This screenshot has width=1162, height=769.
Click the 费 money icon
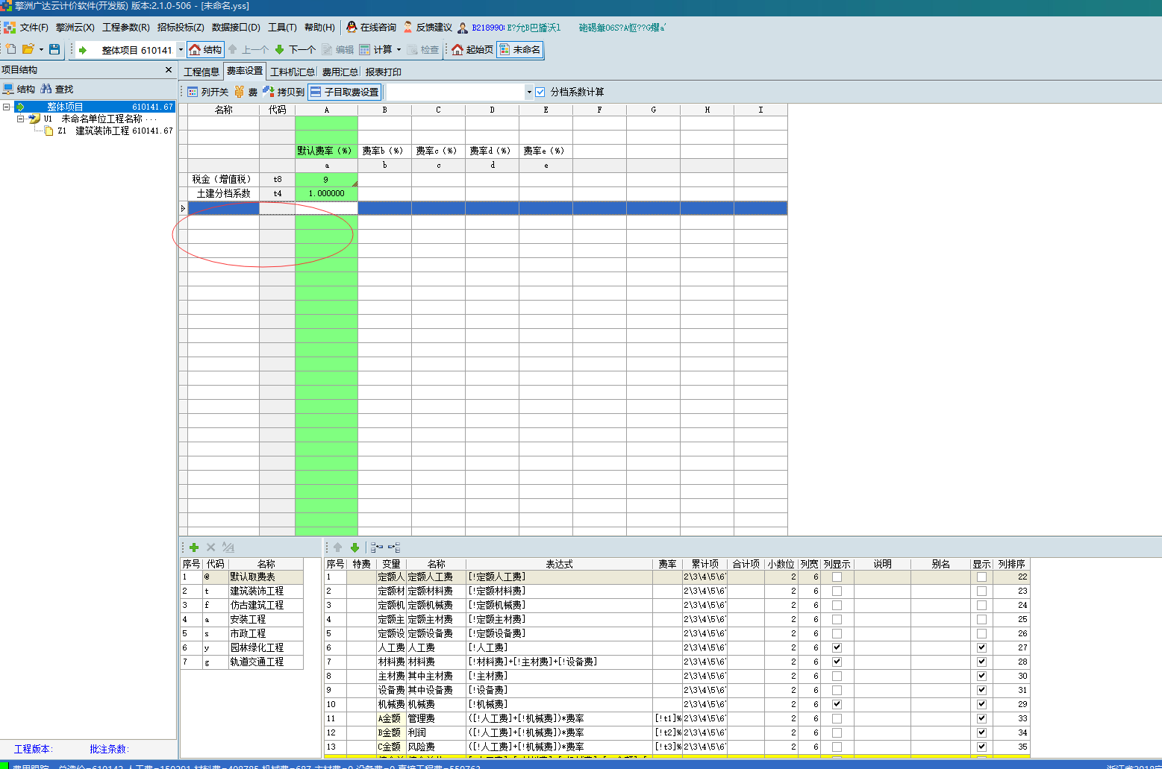pyautogui.click(x=239, y=92)
